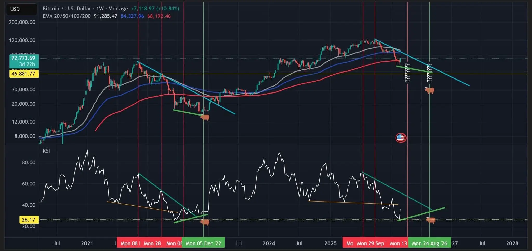Viewport: 532px width, 251px height.
Task: Click the yellow RSI value label 26.17
Action: 29,220
